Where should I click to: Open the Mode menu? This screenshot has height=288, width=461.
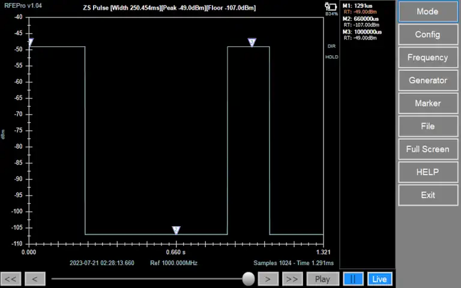click(x=427, y=11)
